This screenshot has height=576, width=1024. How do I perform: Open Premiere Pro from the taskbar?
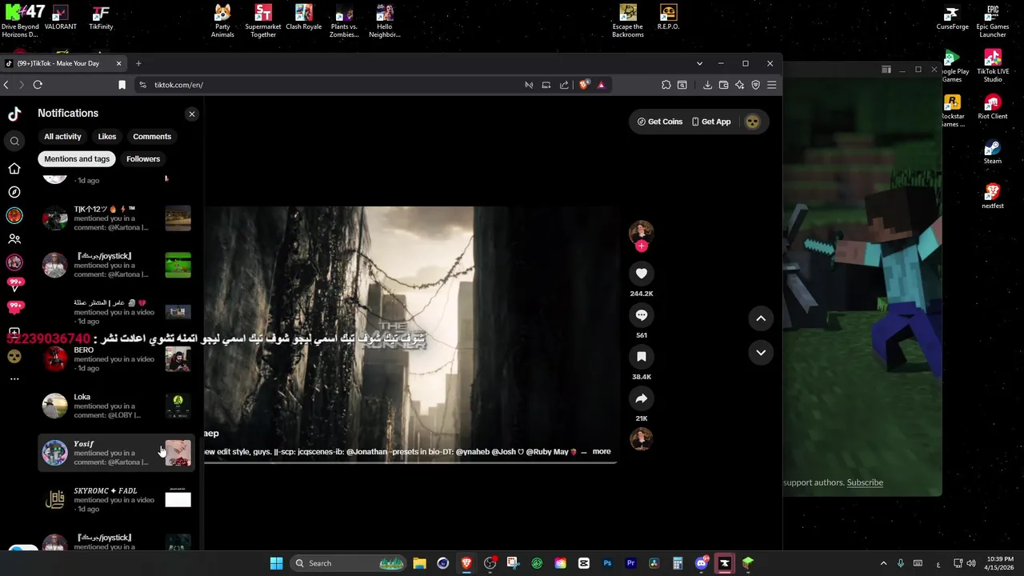pyautogui.click(x=630, y=563)
